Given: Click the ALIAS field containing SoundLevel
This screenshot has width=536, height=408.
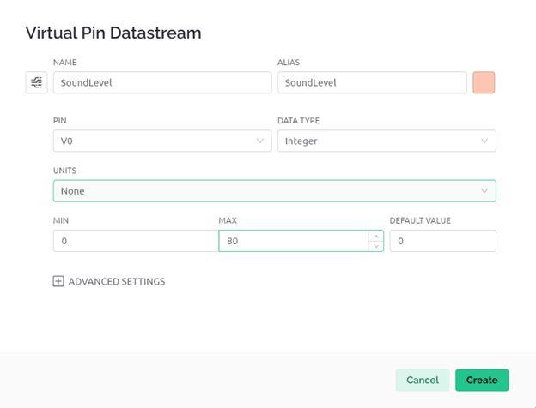Looking at the screenshot, I should (371, 82).
